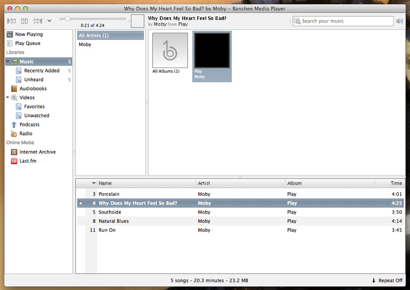
Task: Collapse the Videos library triangle
Action: (8, 97)
